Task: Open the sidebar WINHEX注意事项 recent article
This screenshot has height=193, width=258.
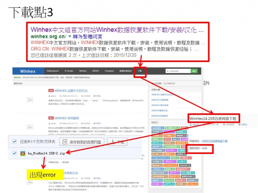Action: click(x=159, y=116)
